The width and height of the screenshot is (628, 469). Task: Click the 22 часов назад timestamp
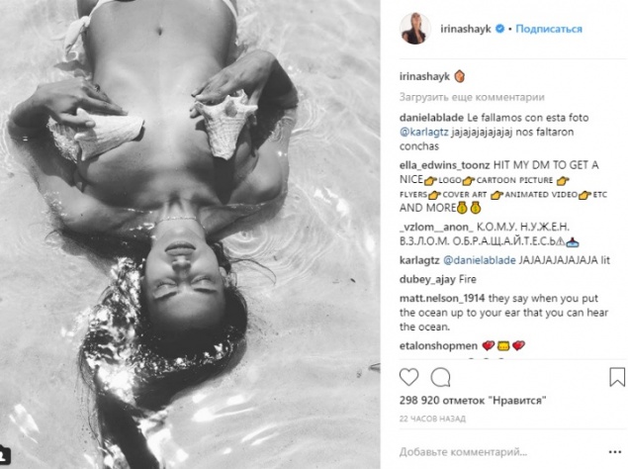tap(432, 419)
